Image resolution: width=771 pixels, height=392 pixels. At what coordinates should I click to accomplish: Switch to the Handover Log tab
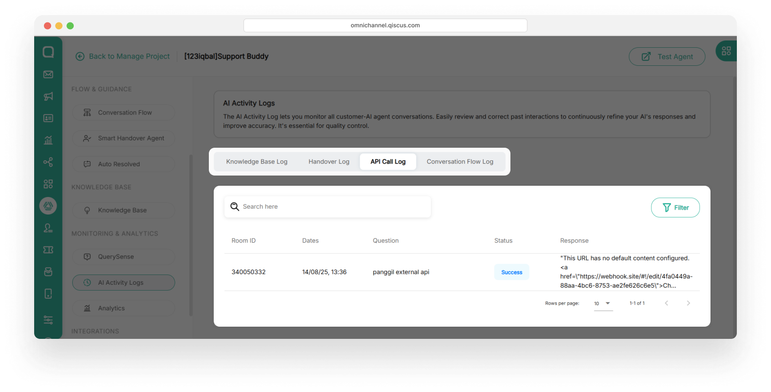tap(329, 162)
